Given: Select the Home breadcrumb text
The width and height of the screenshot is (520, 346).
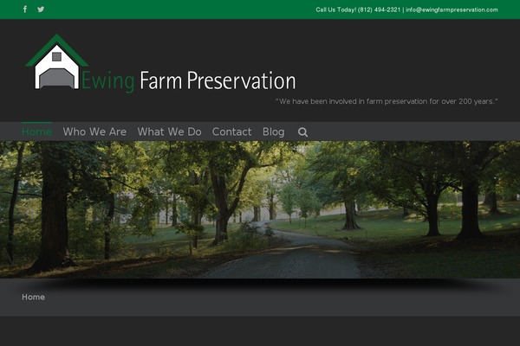Looking at the screenshot, I should [33, 297].
